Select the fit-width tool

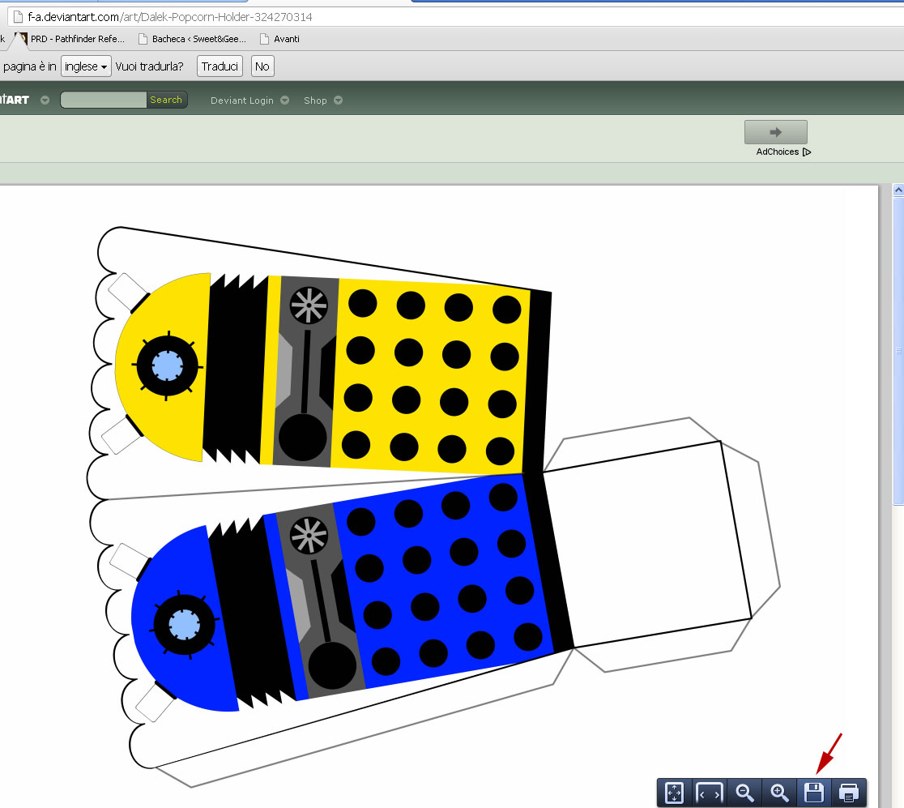[710, 793]
